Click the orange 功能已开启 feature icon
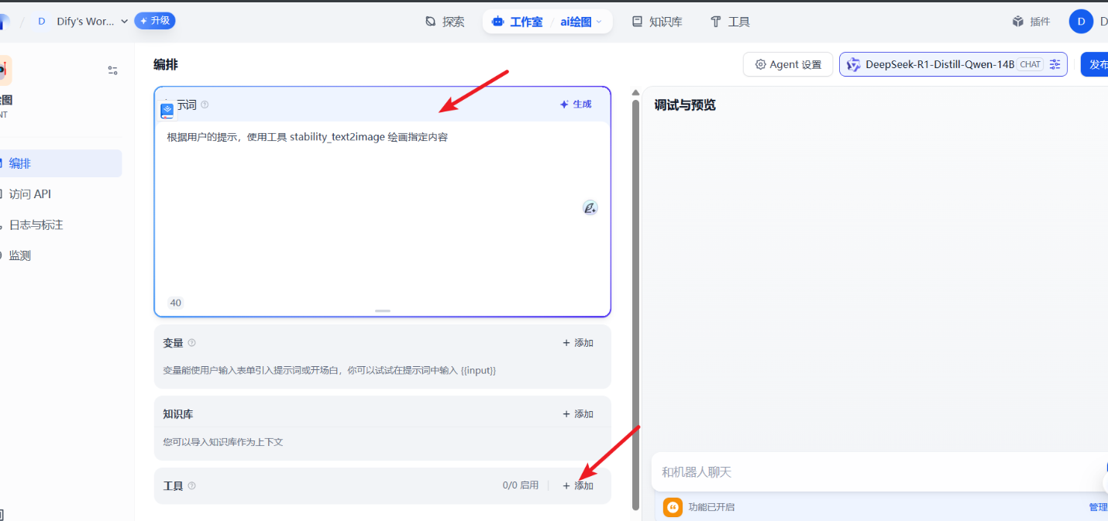This screenshot has width=1108, height=521. click(x=673, y=507)
